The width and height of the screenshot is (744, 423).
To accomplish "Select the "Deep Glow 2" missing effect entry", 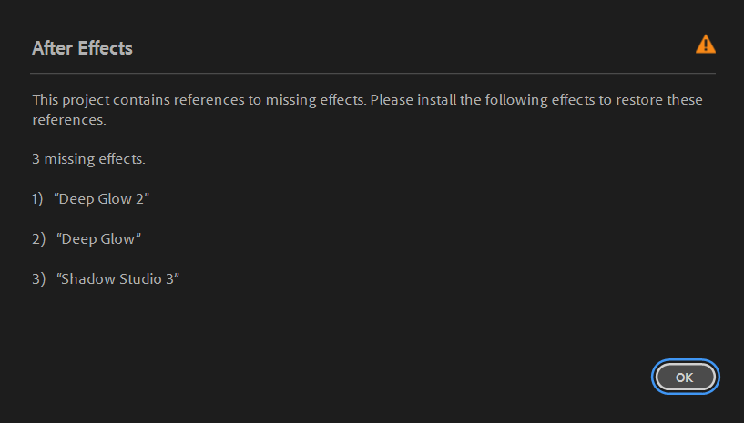I will (x=103, y=198).
